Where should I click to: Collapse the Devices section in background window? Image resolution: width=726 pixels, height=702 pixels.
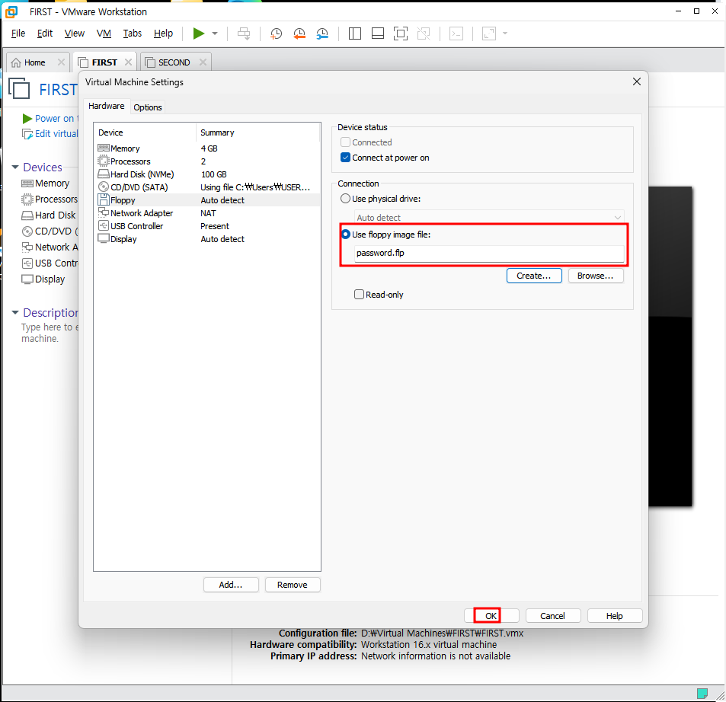[x=14, y=167]
